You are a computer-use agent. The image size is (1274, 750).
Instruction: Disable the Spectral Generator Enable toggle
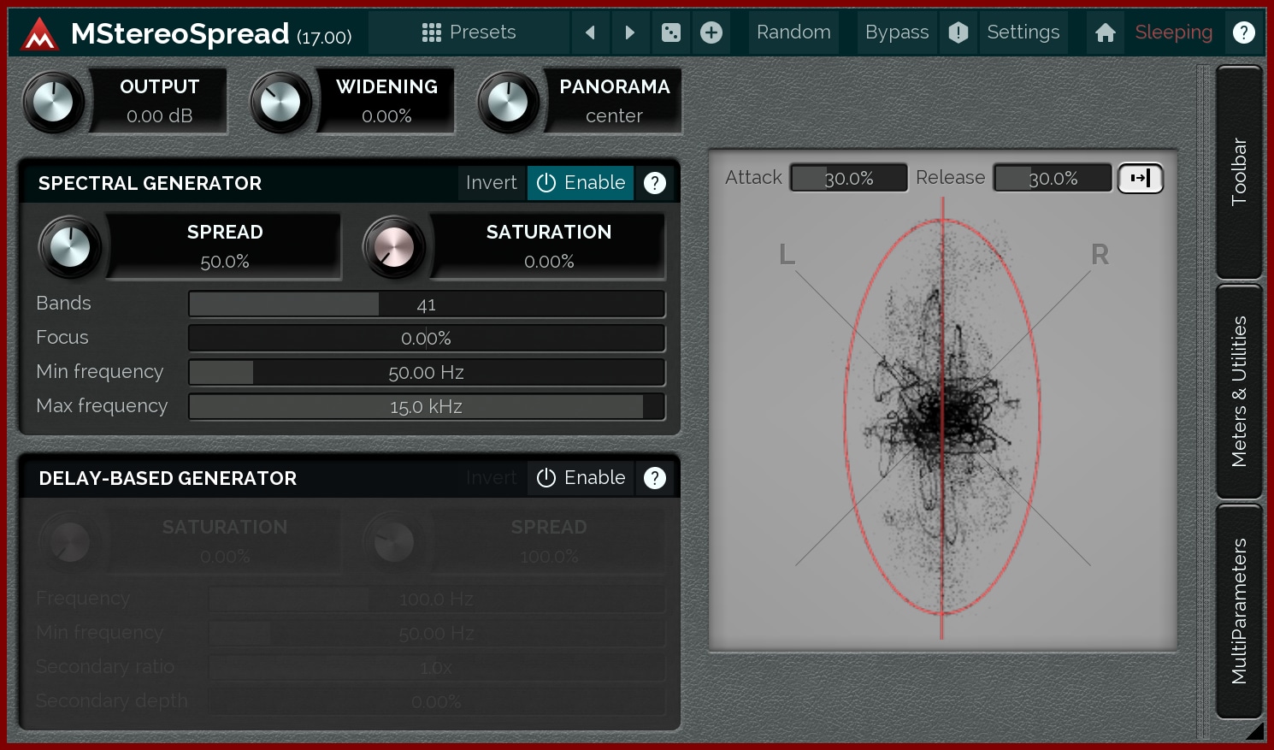tap(581, 183)
